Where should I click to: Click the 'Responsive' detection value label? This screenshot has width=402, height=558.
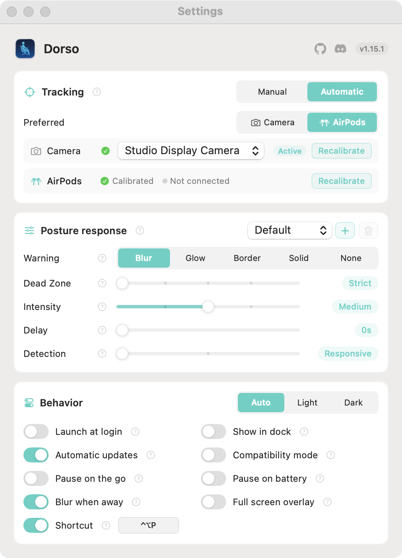348,354
